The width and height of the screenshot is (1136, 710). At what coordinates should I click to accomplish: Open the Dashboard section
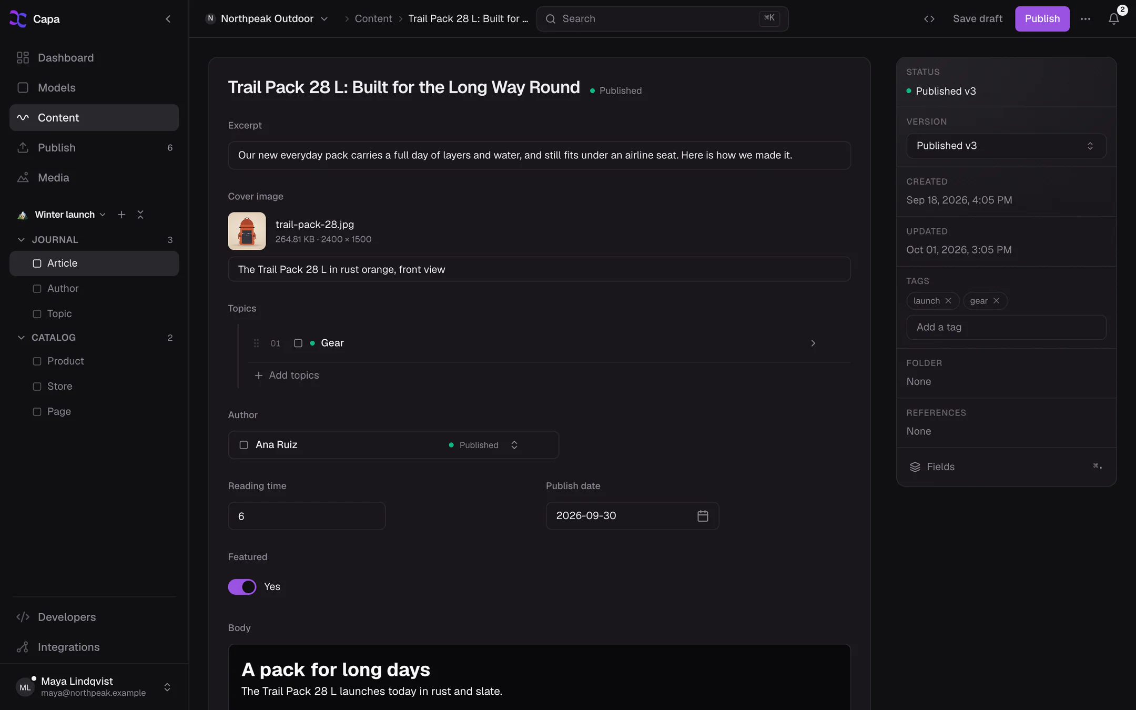94,58
